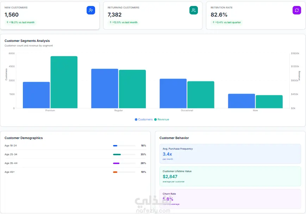Click the 82.6% retention rate value
The image size is (306, 214).
[219, 15]
